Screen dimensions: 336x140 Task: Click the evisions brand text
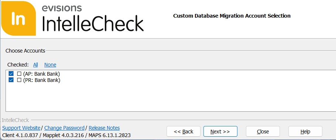pos(62,8)
